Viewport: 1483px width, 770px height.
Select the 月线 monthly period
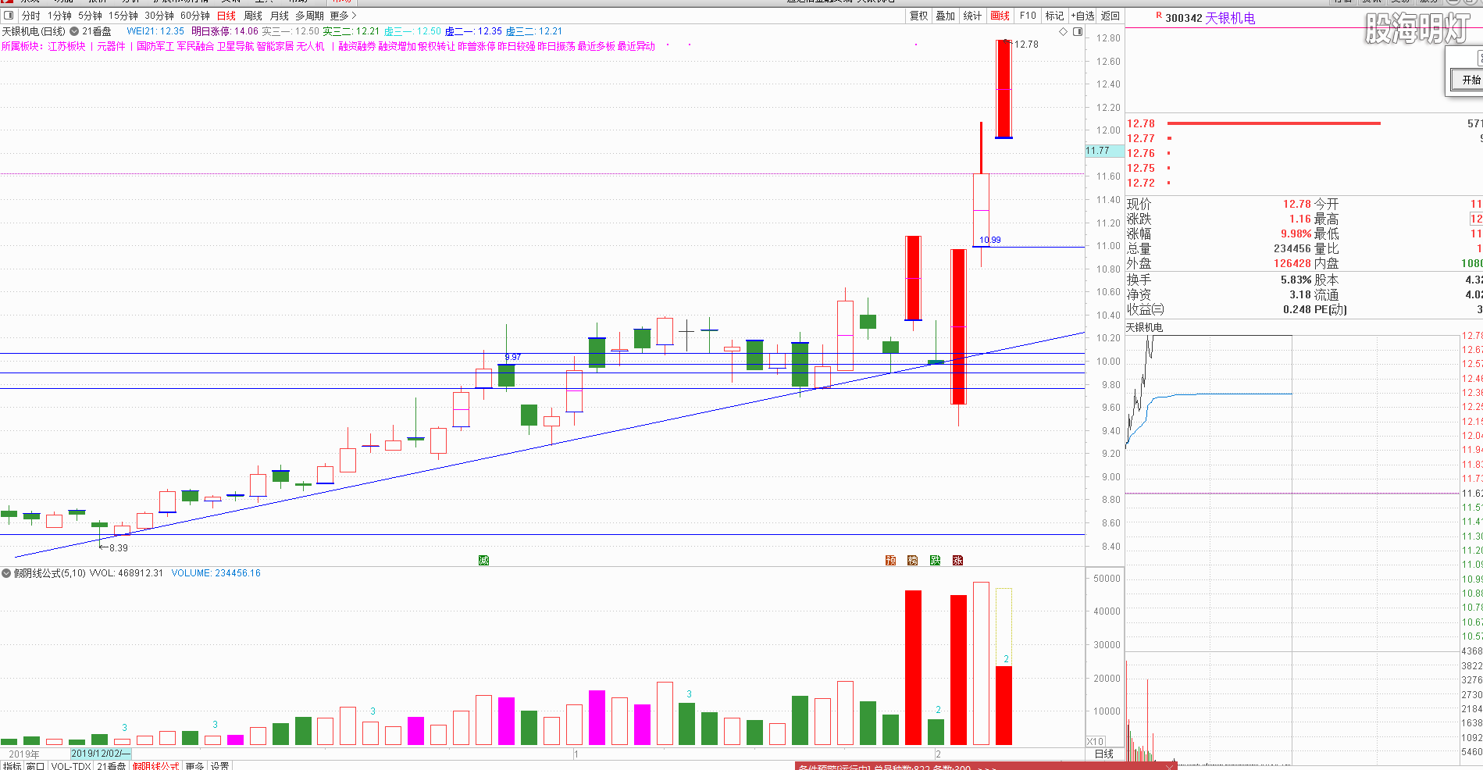pyautogui.click(x=280, y=16)
